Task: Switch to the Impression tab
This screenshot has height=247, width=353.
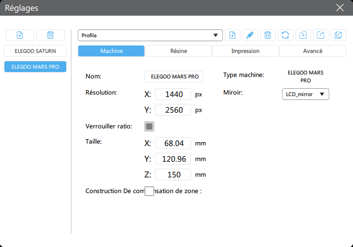Action: pyautogui.click(x=246, y=51)
